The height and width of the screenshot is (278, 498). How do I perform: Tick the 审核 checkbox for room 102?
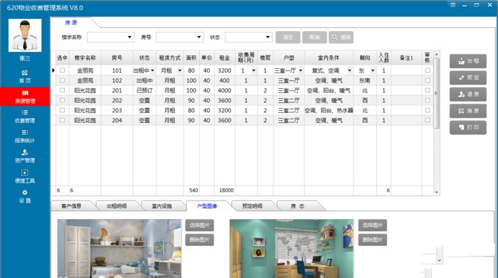click(x=428, y=80)
